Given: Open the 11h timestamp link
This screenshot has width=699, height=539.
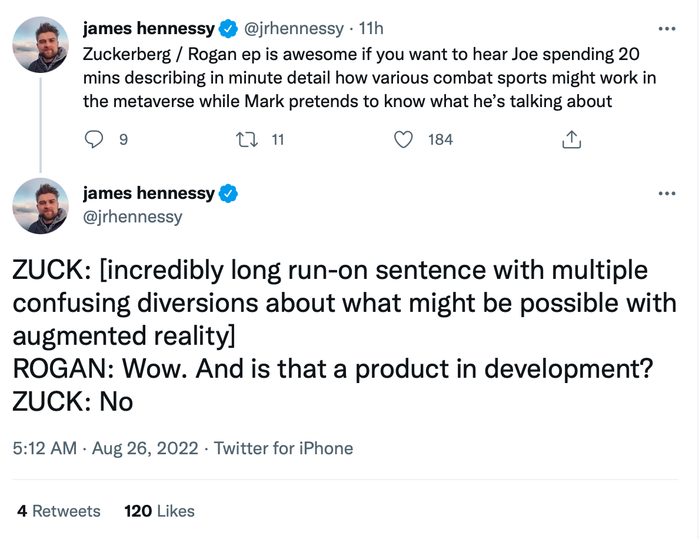Looking at the screenshot, I should coord(371,28).
